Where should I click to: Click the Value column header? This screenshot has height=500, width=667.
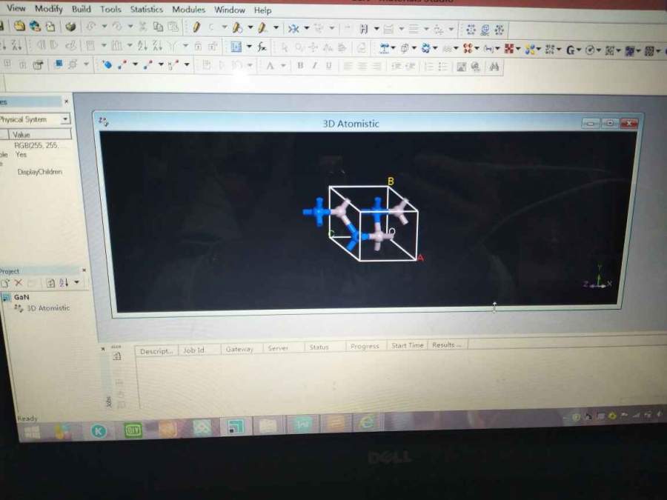coord(41,135)
